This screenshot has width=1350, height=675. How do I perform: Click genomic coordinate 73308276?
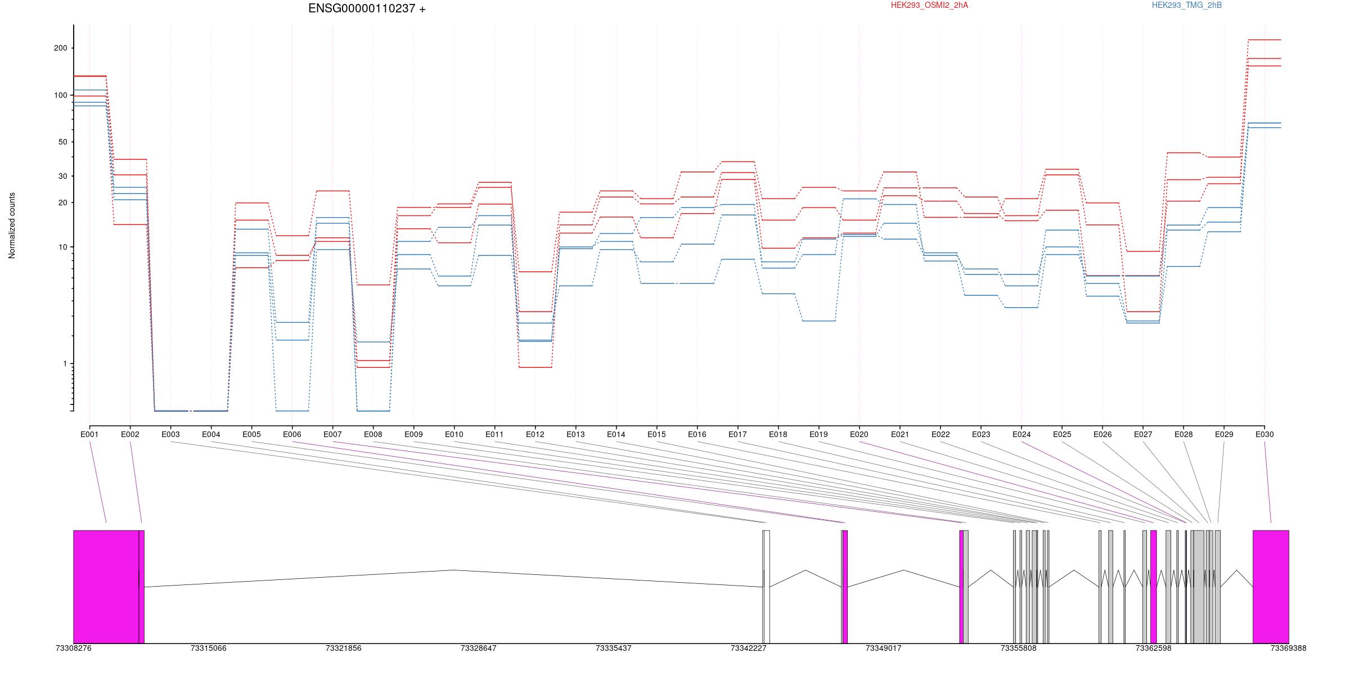click(x=73, y=648)
